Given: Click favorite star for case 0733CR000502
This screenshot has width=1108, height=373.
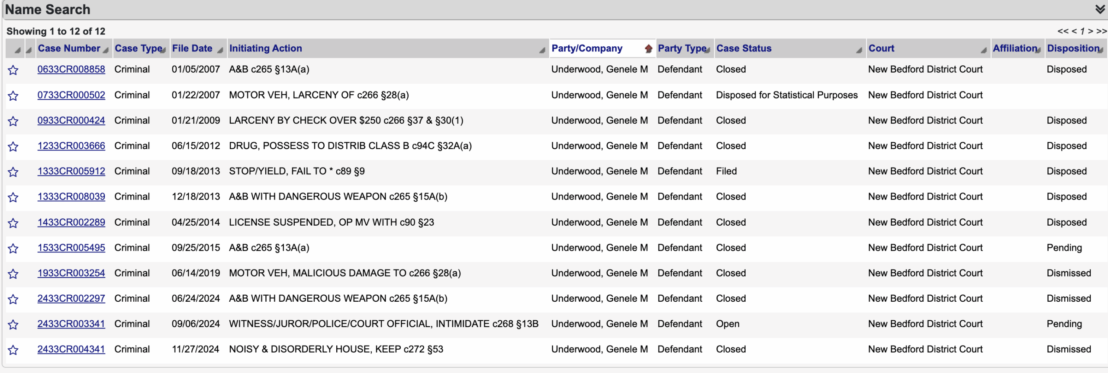Looking at the screenshot, I should coord(13,96).
